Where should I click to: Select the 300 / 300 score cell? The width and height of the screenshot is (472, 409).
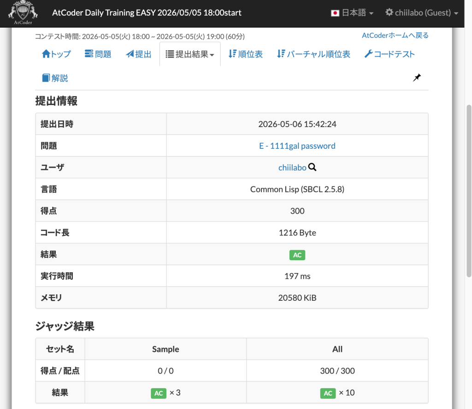click(x=337, y=371)
